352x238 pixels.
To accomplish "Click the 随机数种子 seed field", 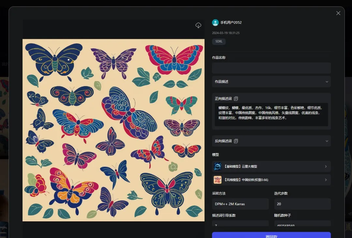I will [302, 224].
